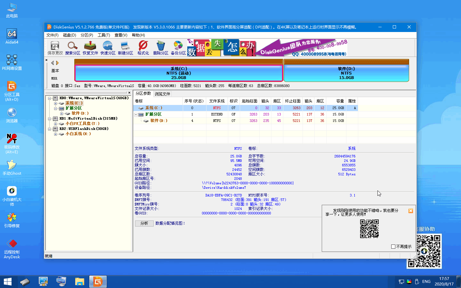Click the 保存更改 (save changes) toolbar icon

[x=54, y=47]
